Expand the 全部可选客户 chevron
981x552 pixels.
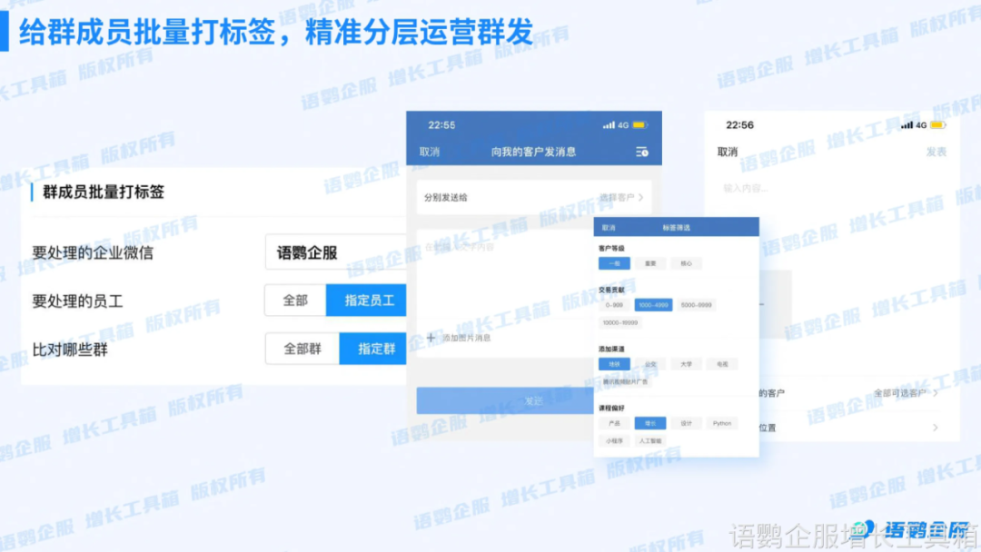pos(936,390)
